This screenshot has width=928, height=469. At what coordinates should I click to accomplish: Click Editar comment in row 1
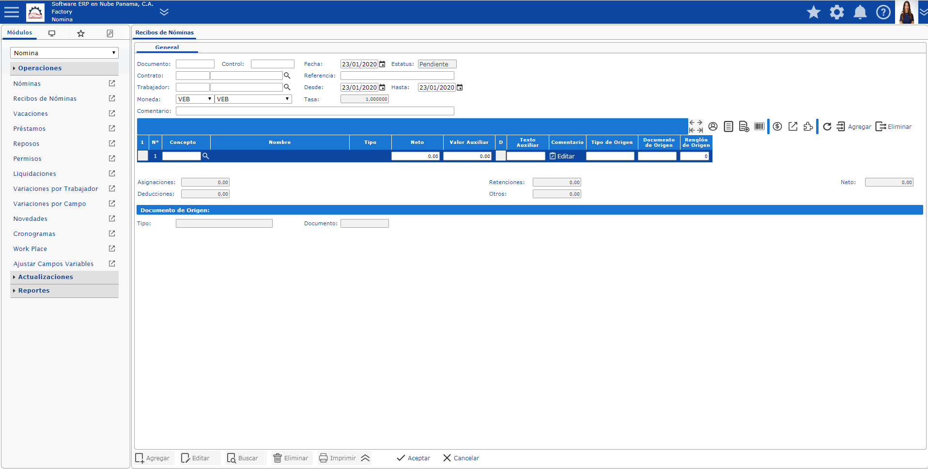point(562,156)
